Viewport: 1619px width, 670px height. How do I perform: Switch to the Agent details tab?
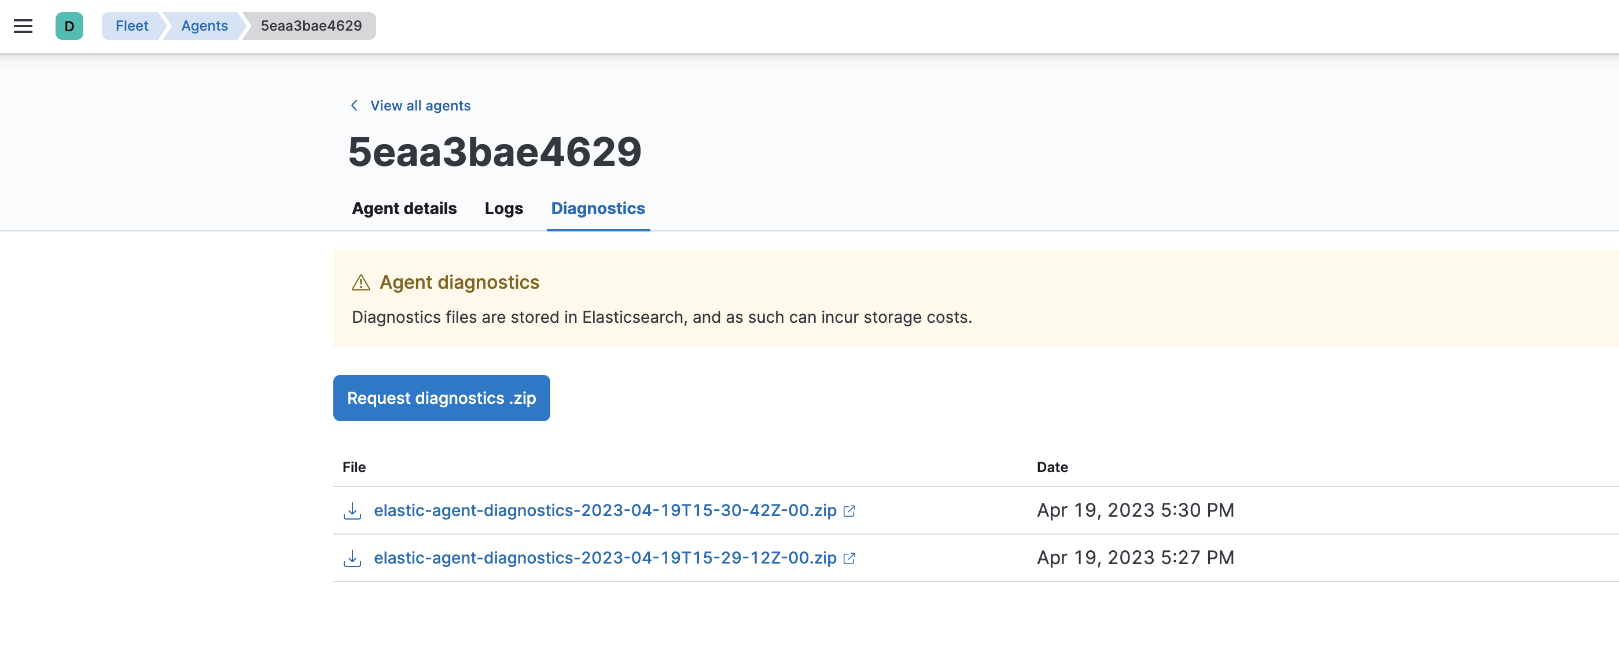point(404,208)
